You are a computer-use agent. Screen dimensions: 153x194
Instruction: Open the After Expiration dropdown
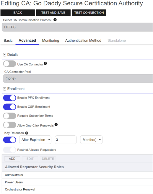(x=35, y=140)
